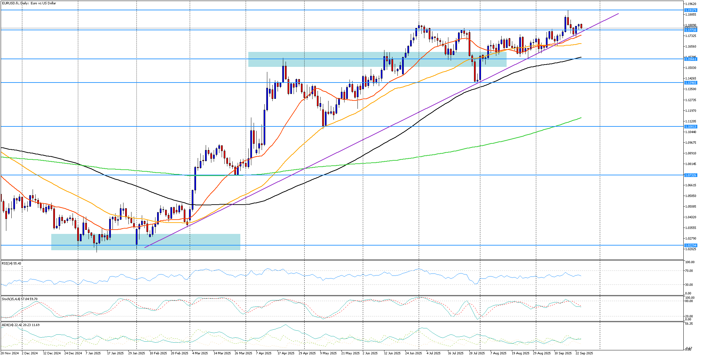This screenshot has height=357, width=701.
Task: Select the 1.07326 price level tag
Action: [x=690, y=175]
